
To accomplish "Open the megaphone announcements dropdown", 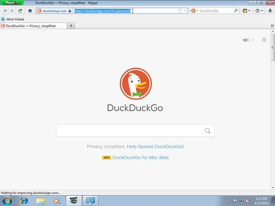I will point(248,40).
